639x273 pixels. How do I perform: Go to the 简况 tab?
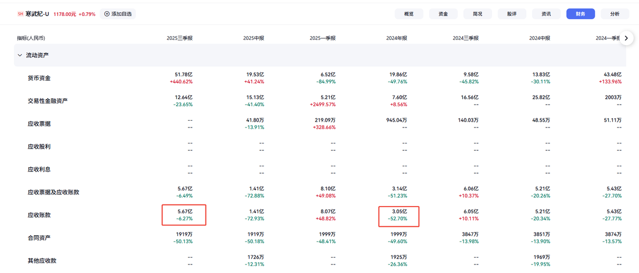click(x=477, y=14)
